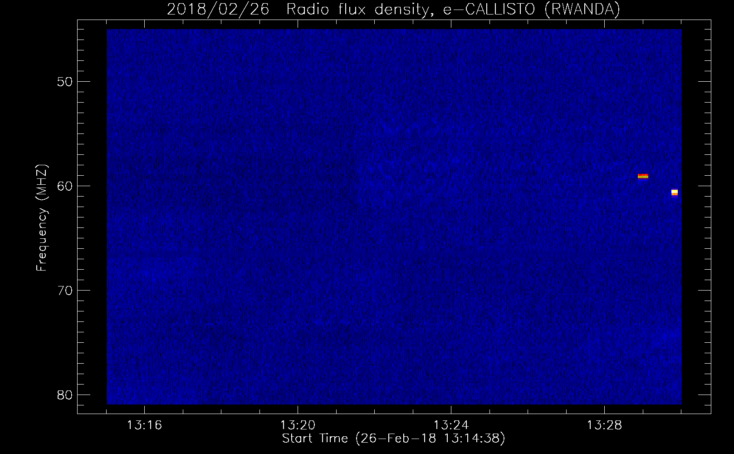The image size is (734, 454).
Task: Click the 13:20 time tick label
Action: (x=298, y=425)
